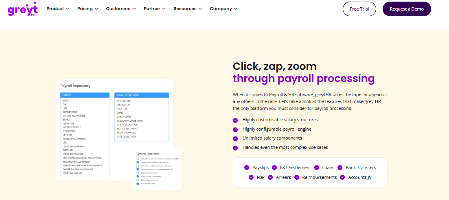Screen dimensions: 449x200
Task: Select CHILDREN EDUCATION ALLOWANCE row
Action: [82, 158]
